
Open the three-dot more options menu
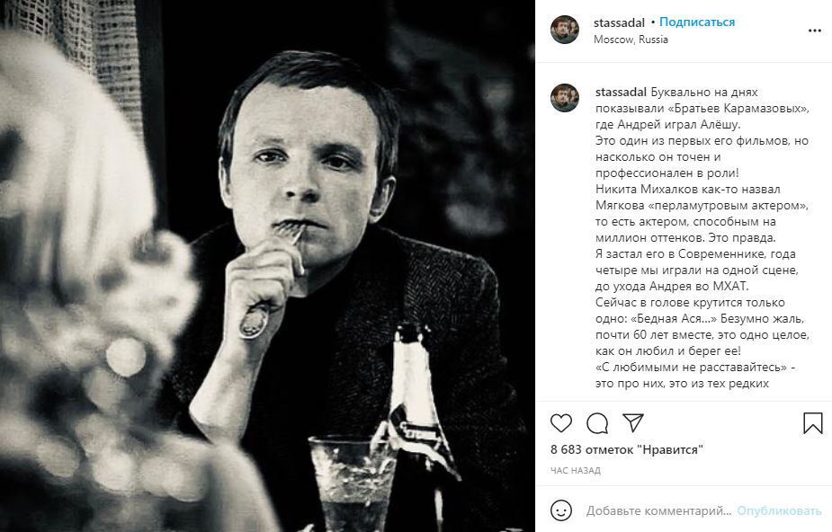click(x=815, y=30)
